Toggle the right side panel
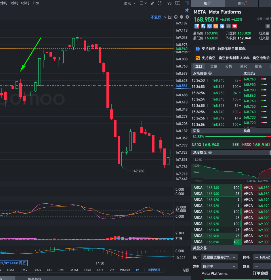Image resolution: width=271 pixels, height=280 pixels. tap(187, 3)
